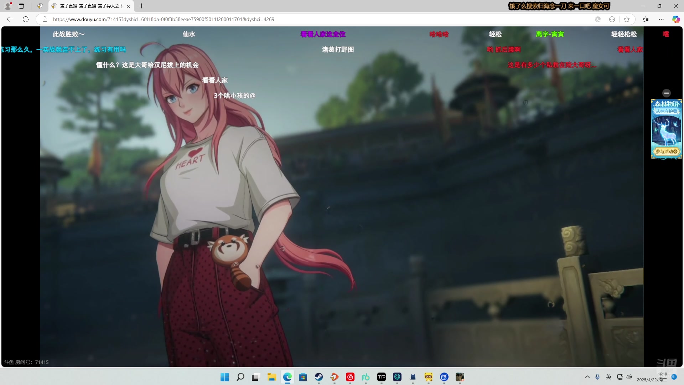Screen dimensions: 684x385
Task: Open the yellow raccoon app on taskbar
Action: 429,377
